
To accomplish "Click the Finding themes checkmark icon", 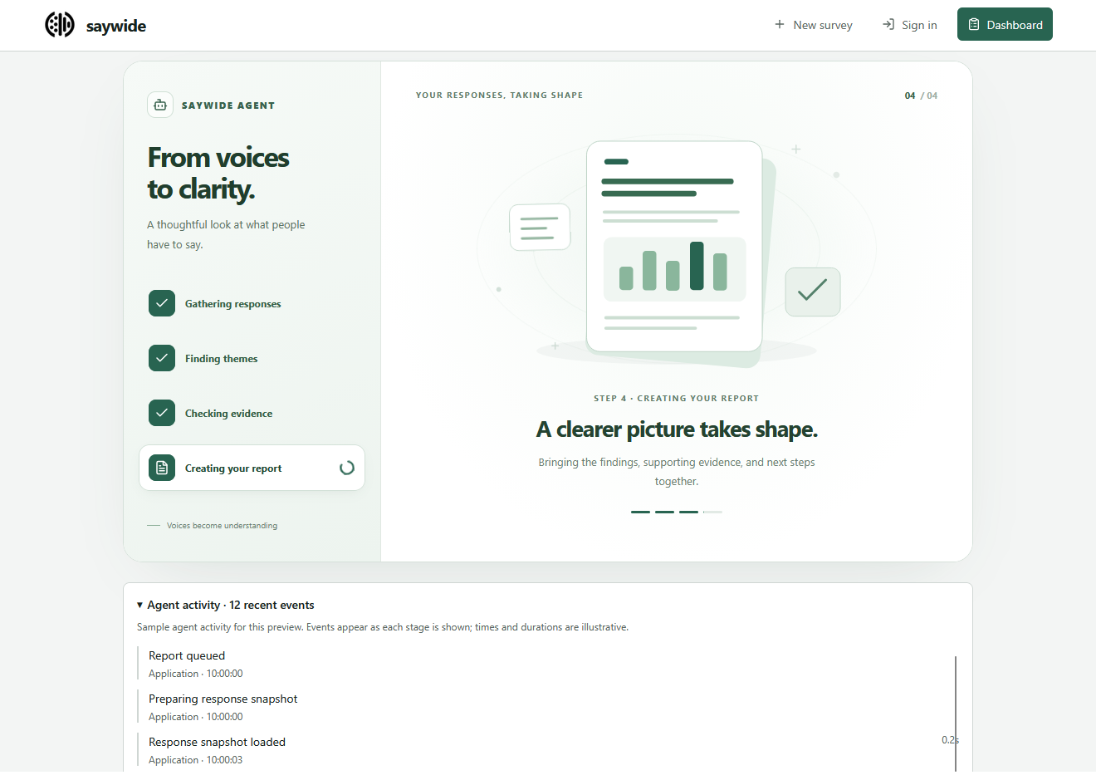I will coord(162,358).
